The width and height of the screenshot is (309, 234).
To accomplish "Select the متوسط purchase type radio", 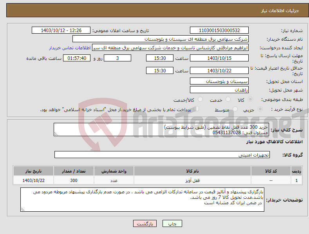I will click(235, 109).
